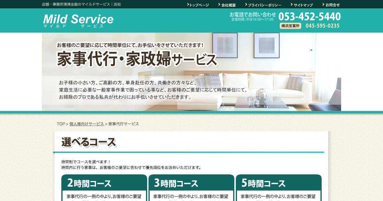Click the chevron icon beside 会社概要
Image resolution: width=383 pixels, height=201 pixels.
(219, 4)
